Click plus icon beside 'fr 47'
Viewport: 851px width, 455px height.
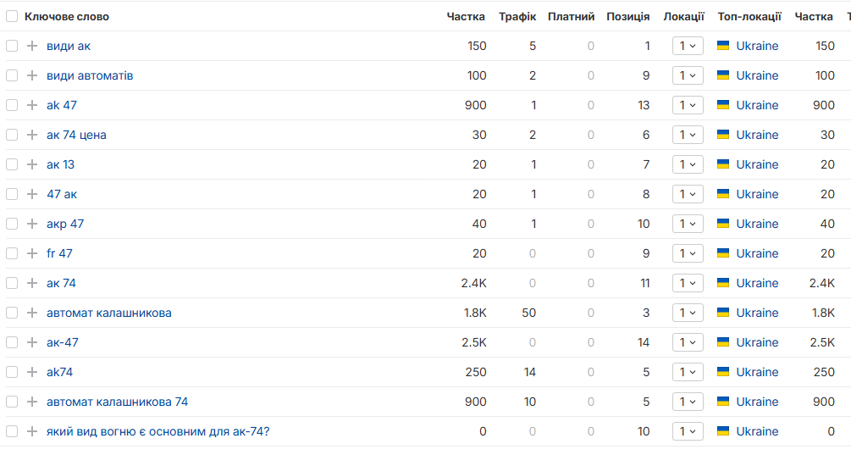(x=32, y=253)
